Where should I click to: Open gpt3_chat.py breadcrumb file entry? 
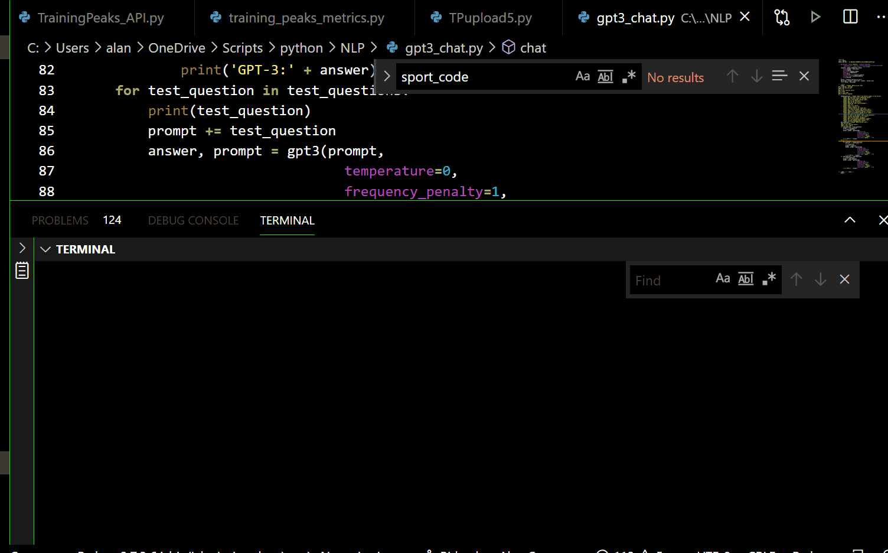(x=435, y=48)
